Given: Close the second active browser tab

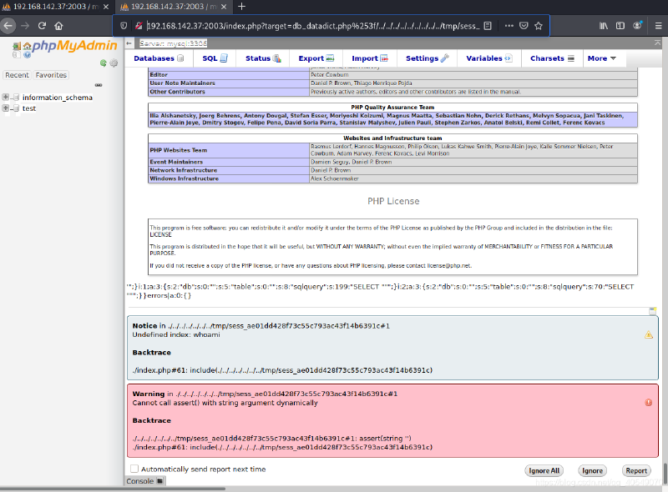Looking at the screenshot, I should [x=224, y=7].
